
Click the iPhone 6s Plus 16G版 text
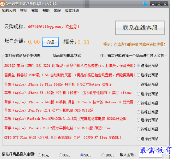click(x=58, y=85)
